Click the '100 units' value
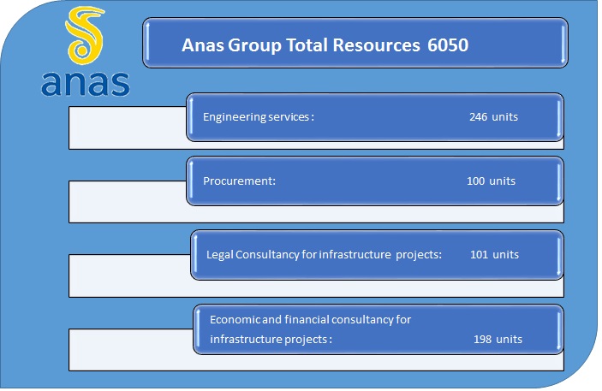 [x=491, y=181]
